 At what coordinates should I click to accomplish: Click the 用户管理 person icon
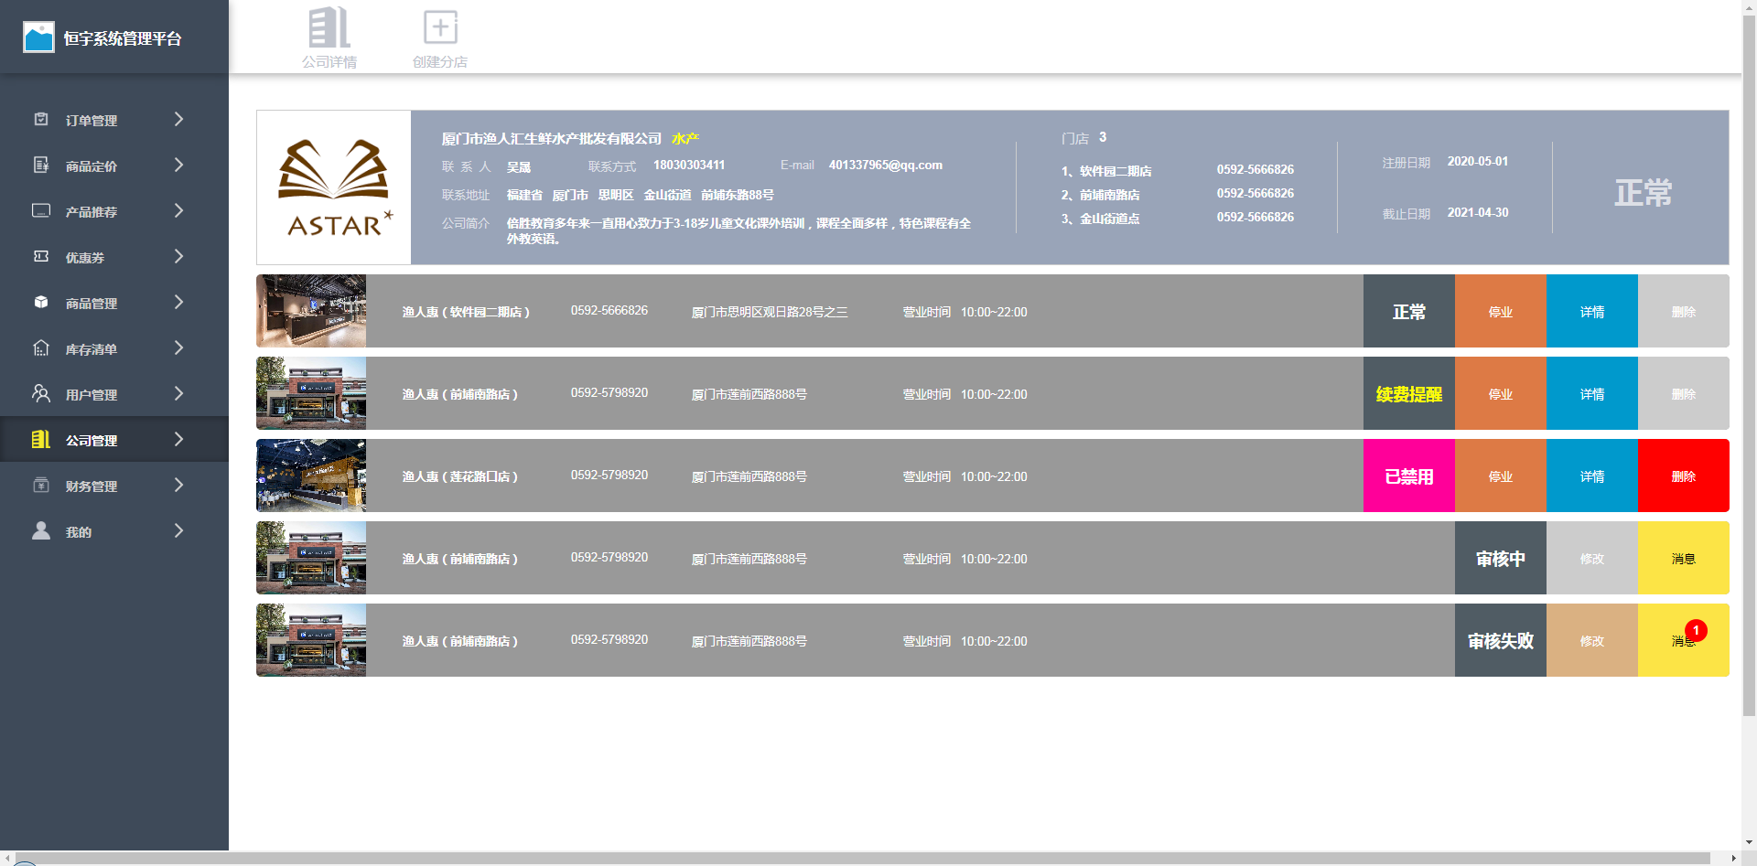click(x=41, y=393)
